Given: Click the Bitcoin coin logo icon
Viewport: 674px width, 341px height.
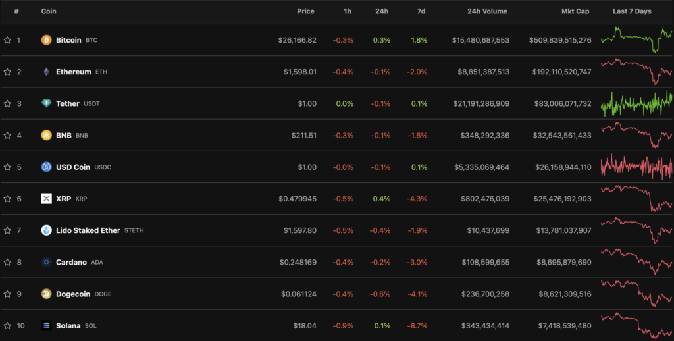Looking at the screenshot, I should (46, 40).
